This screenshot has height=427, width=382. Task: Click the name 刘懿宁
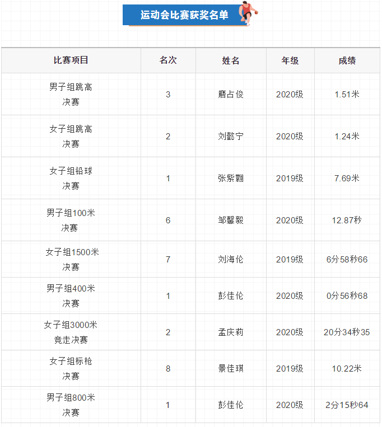[231, 137]
